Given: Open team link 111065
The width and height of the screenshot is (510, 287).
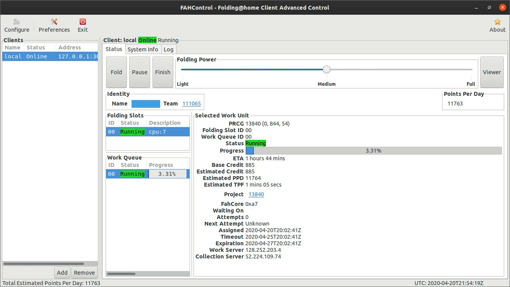Looking at the screenshot, I should pos(192,104).
